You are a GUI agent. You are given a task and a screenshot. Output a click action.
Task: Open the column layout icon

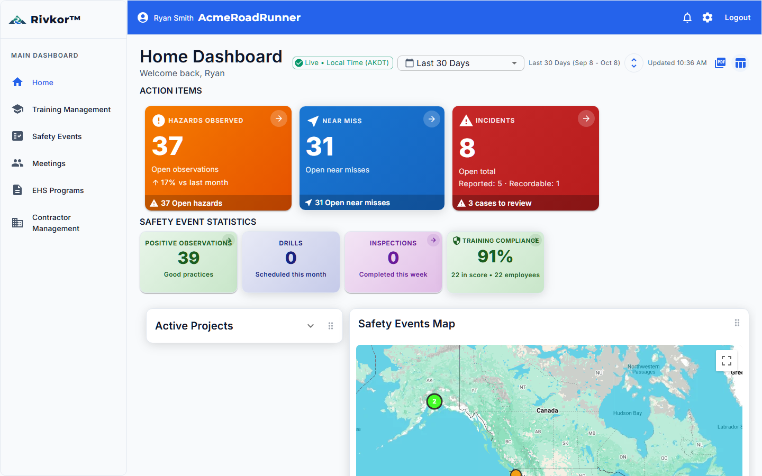click(x=740, y=63)
